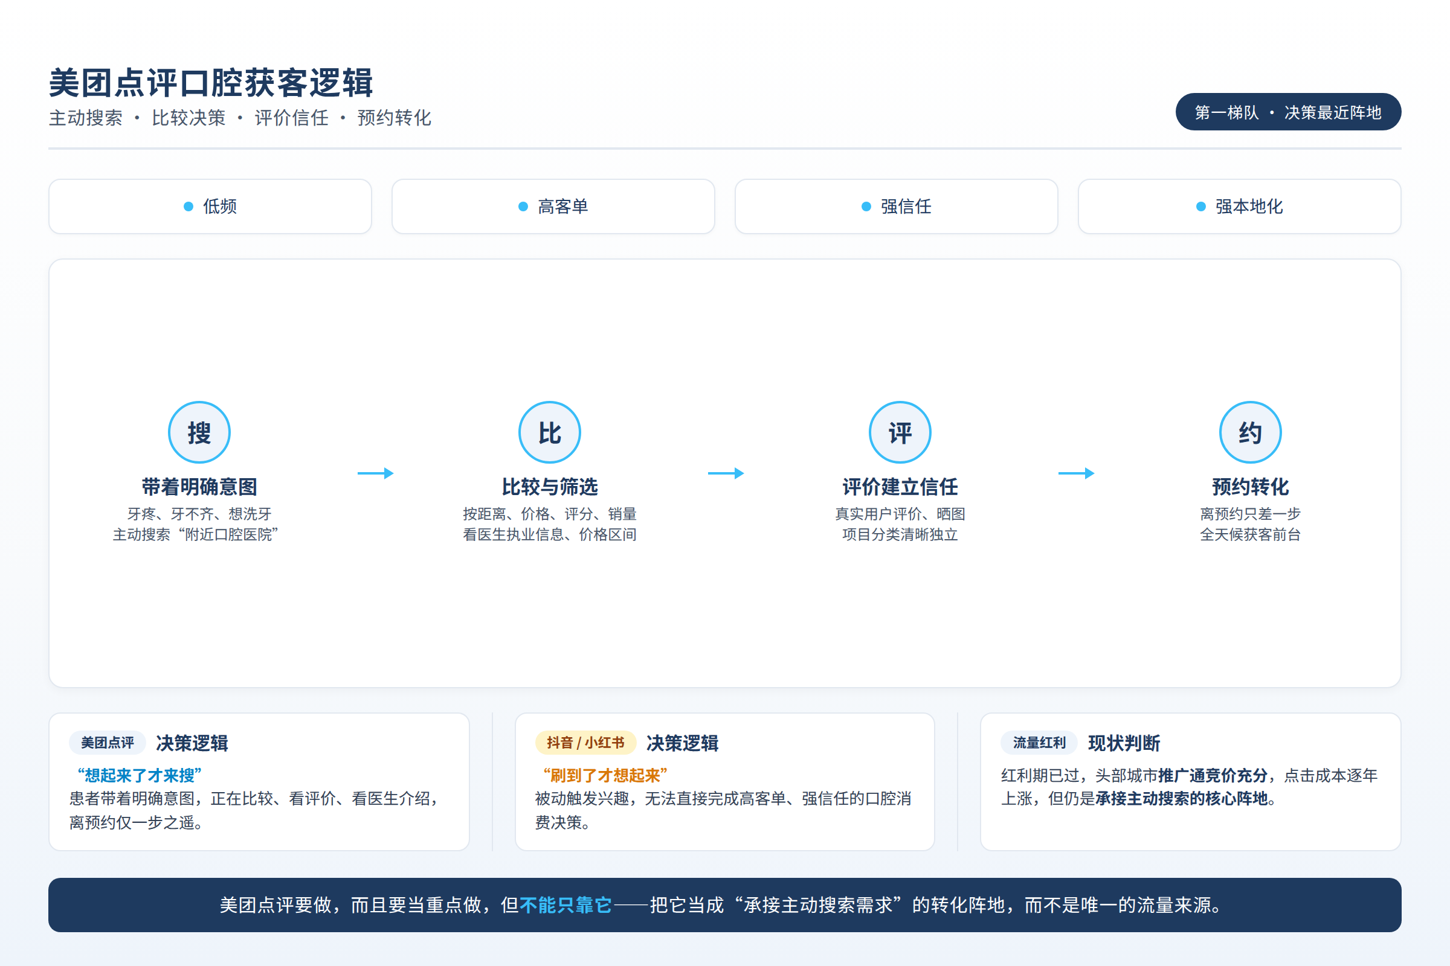1450x966 pixels.
Task: Click the 搜 circle icon
Action: coord(199,432)
